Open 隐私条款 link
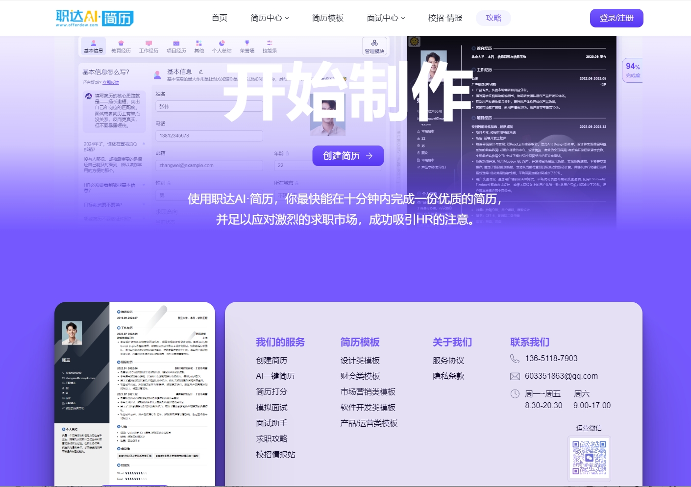Screen dimensions: 691x487 point(448,376)
